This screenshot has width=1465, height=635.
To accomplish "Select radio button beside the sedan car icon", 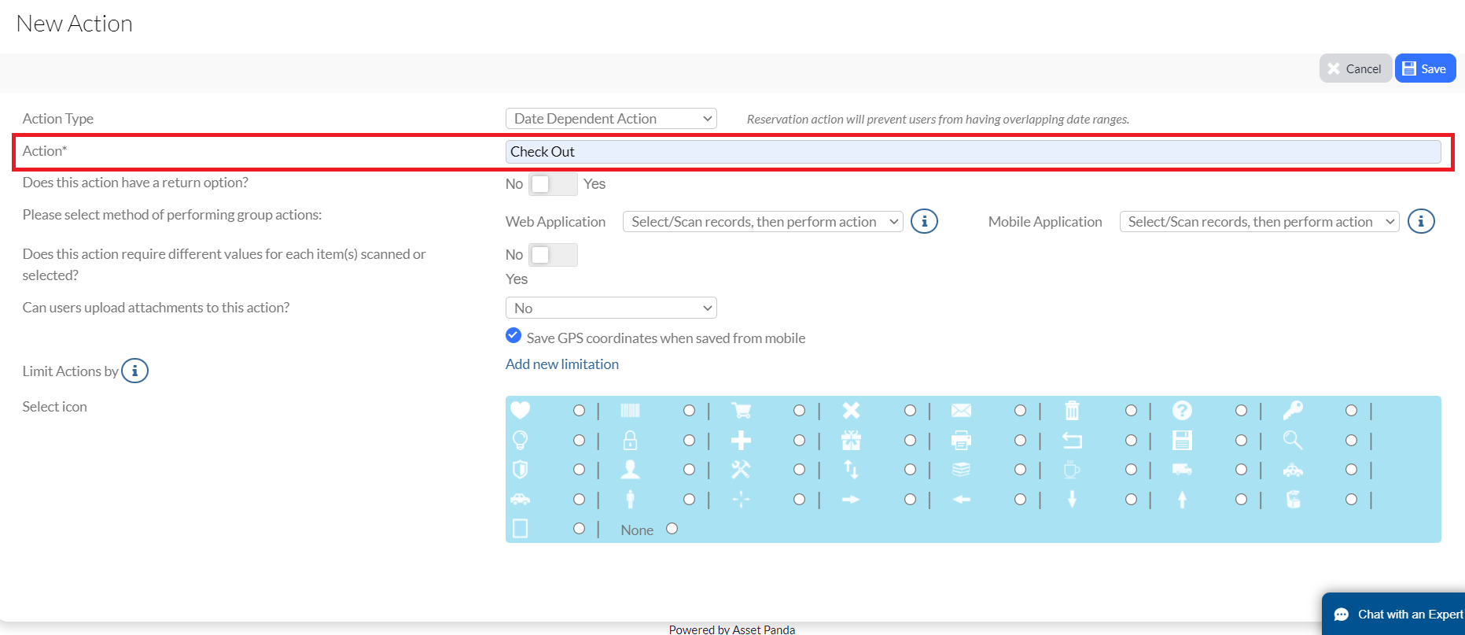I will coord(579,499).
